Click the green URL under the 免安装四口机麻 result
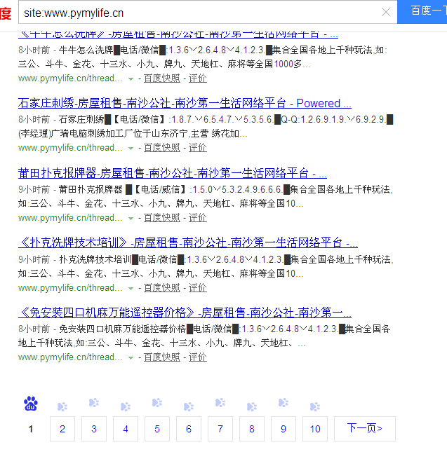 pyautogui.click(x=70, y=357)
